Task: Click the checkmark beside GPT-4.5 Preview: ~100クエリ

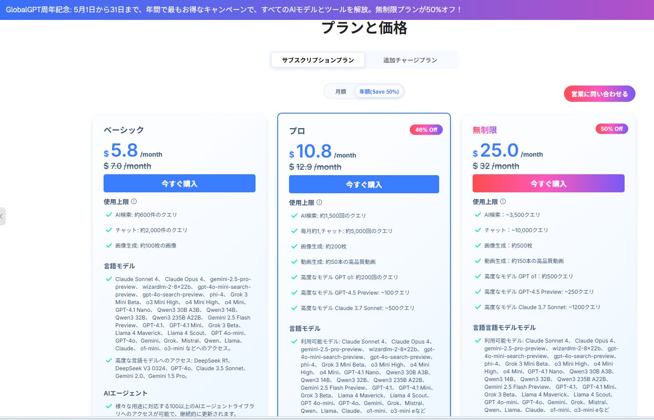Action: (294, 292)
